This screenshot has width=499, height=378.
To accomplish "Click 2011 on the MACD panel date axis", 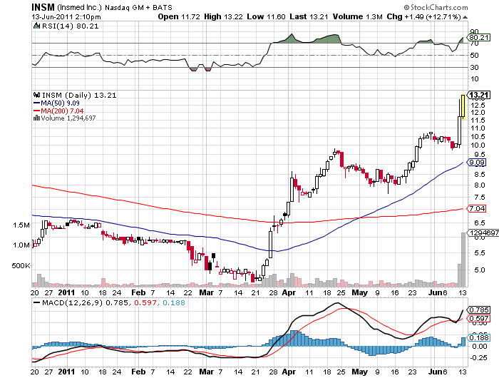I will pyautogui.click(x=66, y=372).
